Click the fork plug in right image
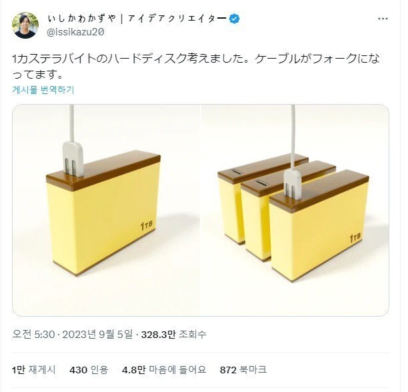408x392 pixels. coord(293,184)
